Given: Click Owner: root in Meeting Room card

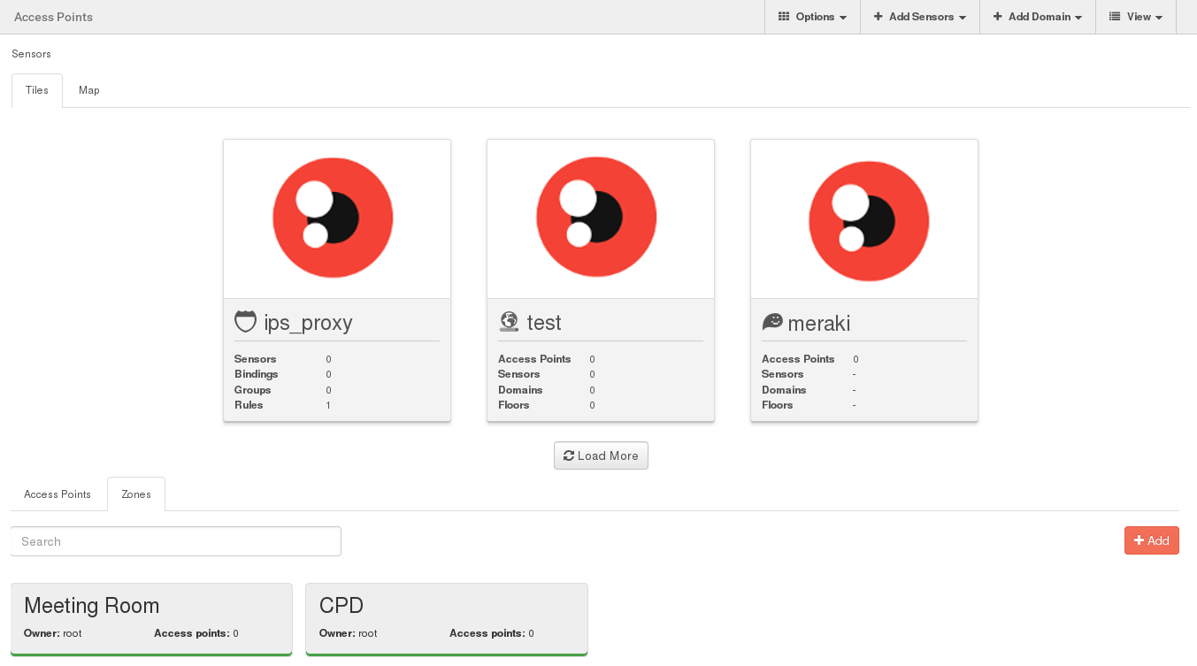Looking at the screenshot, I should click(x=53, y=633).
